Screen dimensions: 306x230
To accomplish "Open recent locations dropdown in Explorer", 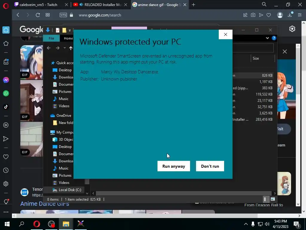I will [65, 48].
